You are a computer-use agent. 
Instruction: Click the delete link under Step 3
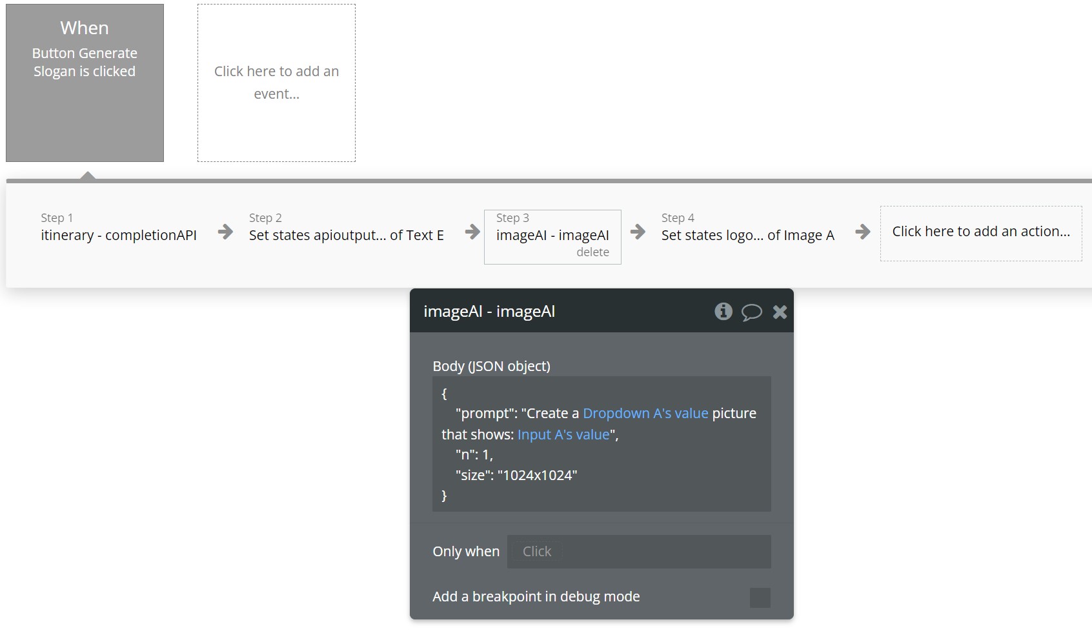594,252
